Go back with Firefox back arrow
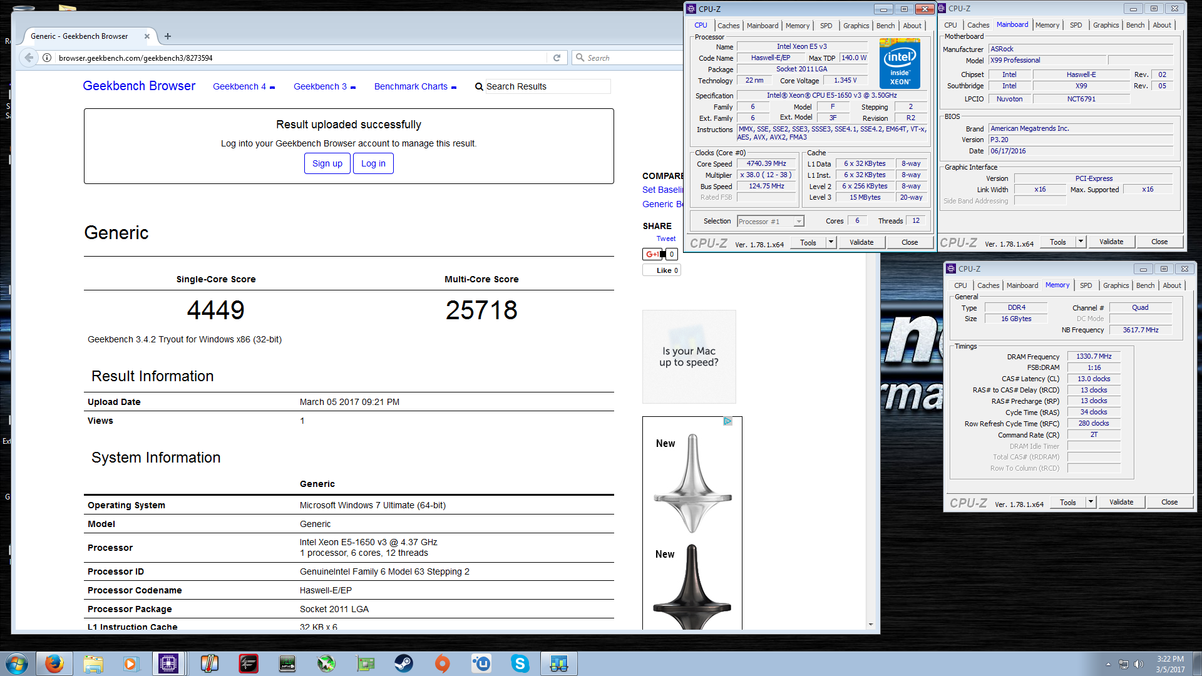1202x676 pixels. click(x=29, y=58)
